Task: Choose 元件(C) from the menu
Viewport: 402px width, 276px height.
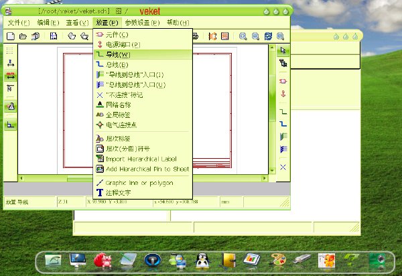Action: [143, 34]
